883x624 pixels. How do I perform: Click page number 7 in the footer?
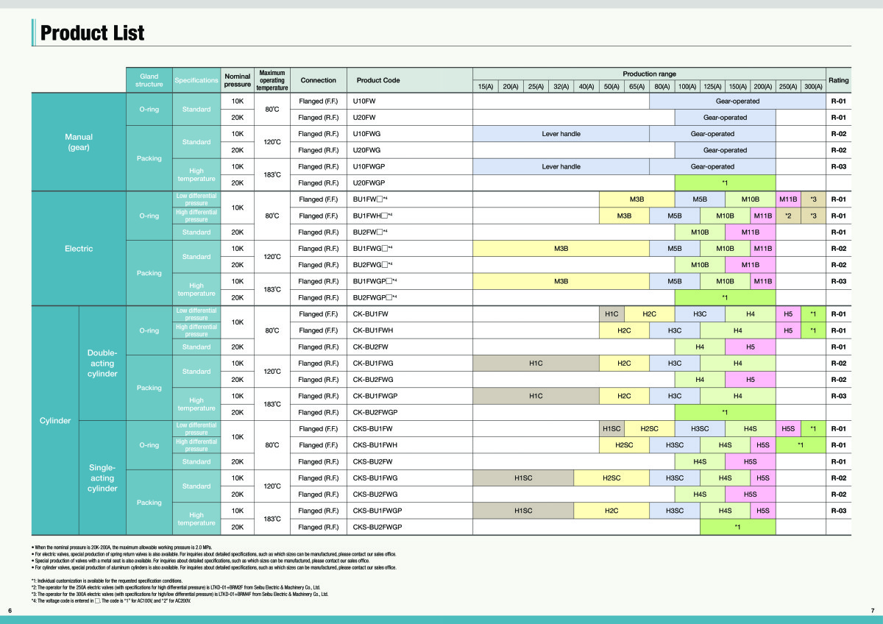pos(873,611)
